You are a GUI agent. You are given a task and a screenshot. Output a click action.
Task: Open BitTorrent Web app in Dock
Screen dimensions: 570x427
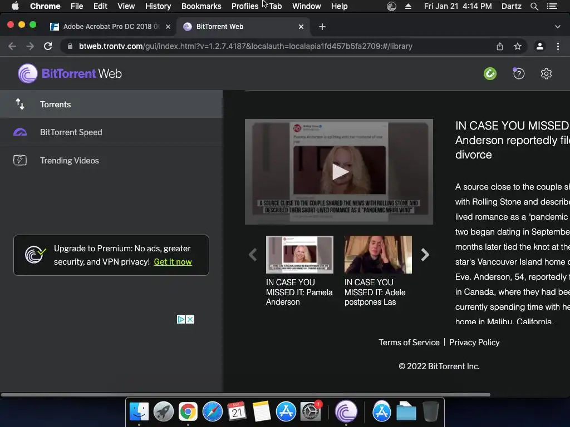pyautogui.click(x=346, y=411)
